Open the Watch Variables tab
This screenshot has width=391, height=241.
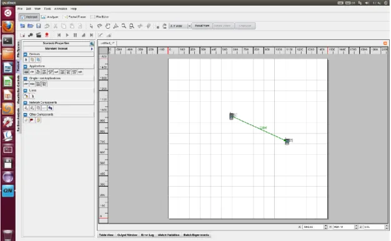(169, 235)
